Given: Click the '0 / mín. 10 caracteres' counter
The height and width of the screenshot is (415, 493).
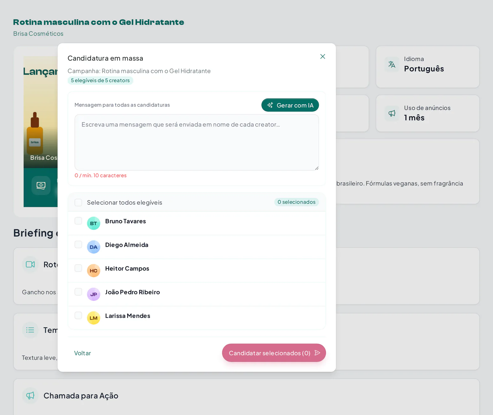Looking at the screenshot, I should (x=100, y=176).
